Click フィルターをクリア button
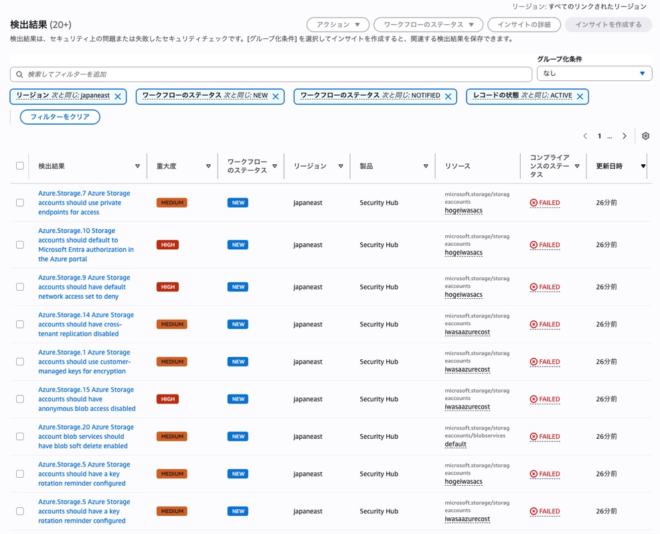The height and width of the screenshot is (534, 660). pyautogui.click(x=60, y=117)
